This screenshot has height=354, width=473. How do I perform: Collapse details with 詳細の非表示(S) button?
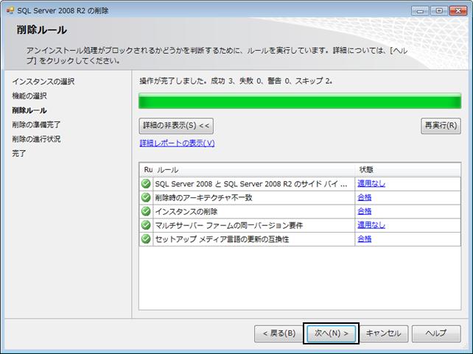(176, 126)
